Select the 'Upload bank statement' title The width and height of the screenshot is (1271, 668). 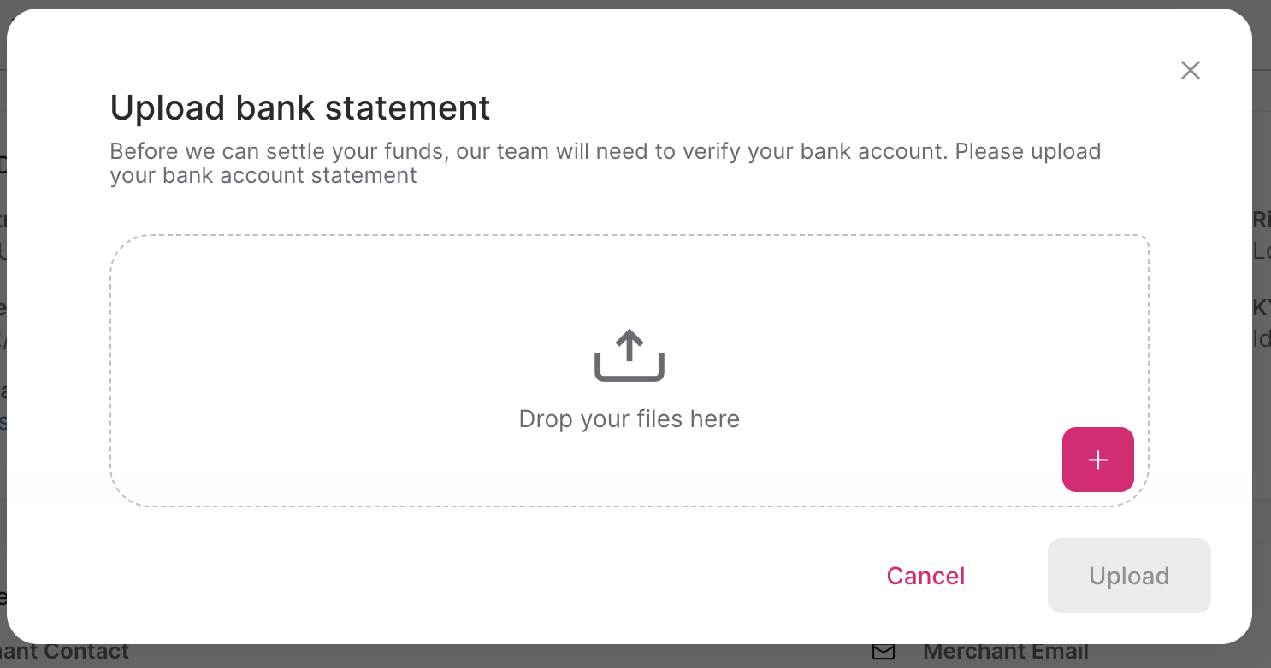pos(299,108)
